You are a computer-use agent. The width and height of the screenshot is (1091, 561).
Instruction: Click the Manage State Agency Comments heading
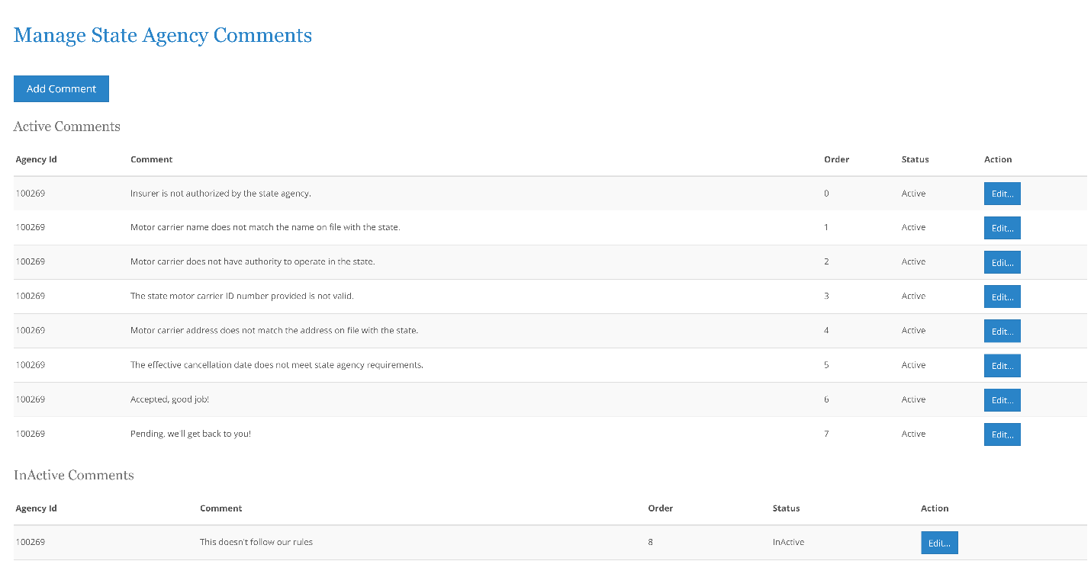pyautogui.click(x=163, y=35)
